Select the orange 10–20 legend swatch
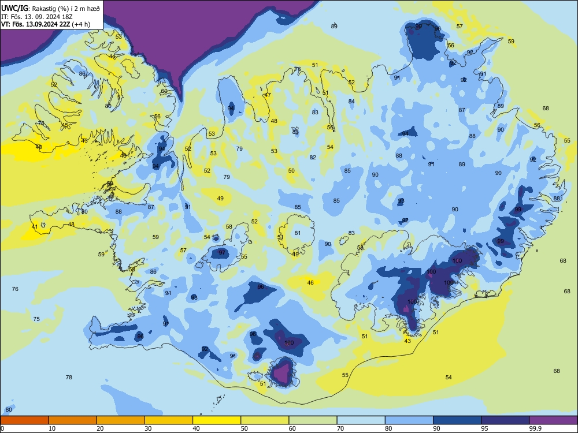This screenshot has height=433, width=578. click(73, 420)
